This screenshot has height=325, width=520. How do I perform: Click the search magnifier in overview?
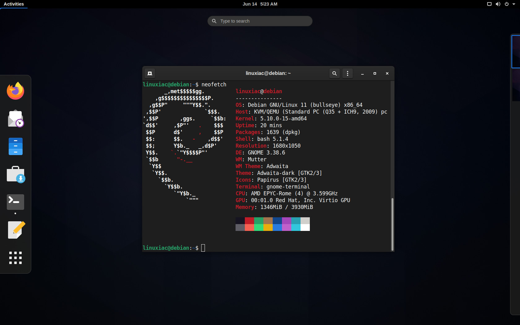pos(214,21)
